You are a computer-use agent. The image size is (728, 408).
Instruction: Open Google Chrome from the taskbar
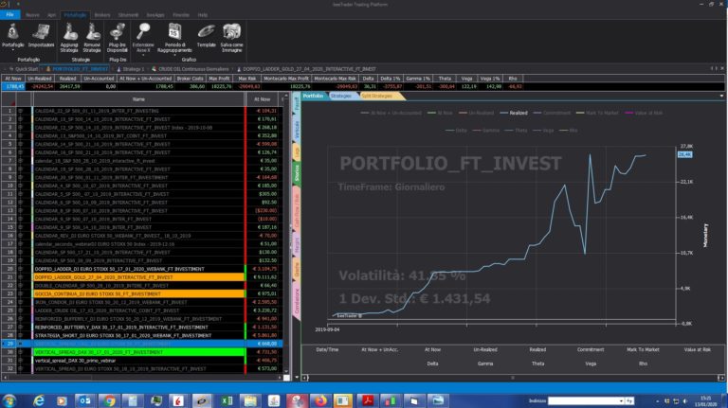pyautogui.click(x=109, y=400)
